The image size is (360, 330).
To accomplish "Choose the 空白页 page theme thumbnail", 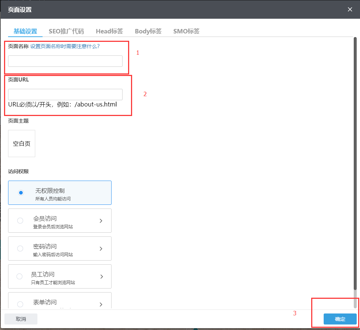I will tap(22, 144).
